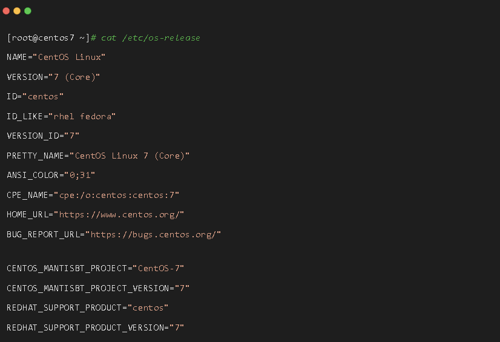Click the [root@centos7 ~]# prompt

51,38
